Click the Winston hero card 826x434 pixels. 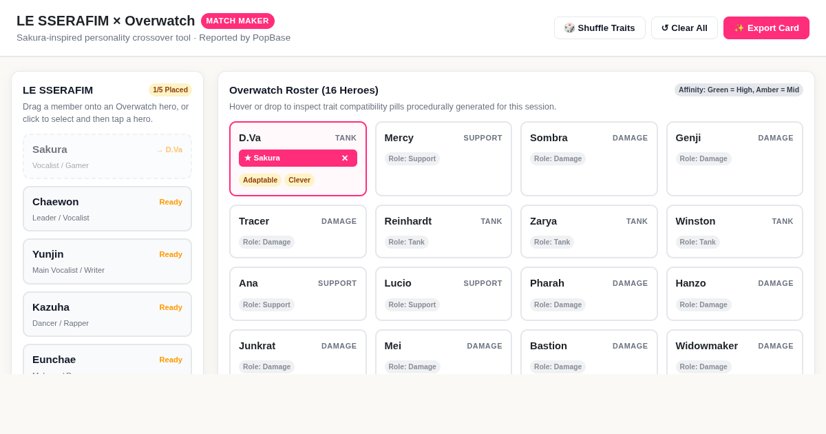[x=734, y=231]
